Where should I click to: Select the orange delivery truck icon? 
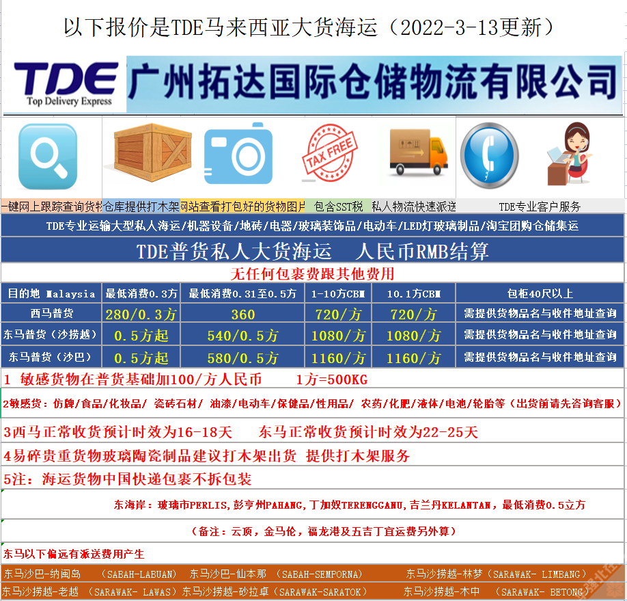(x=418, y=152)
